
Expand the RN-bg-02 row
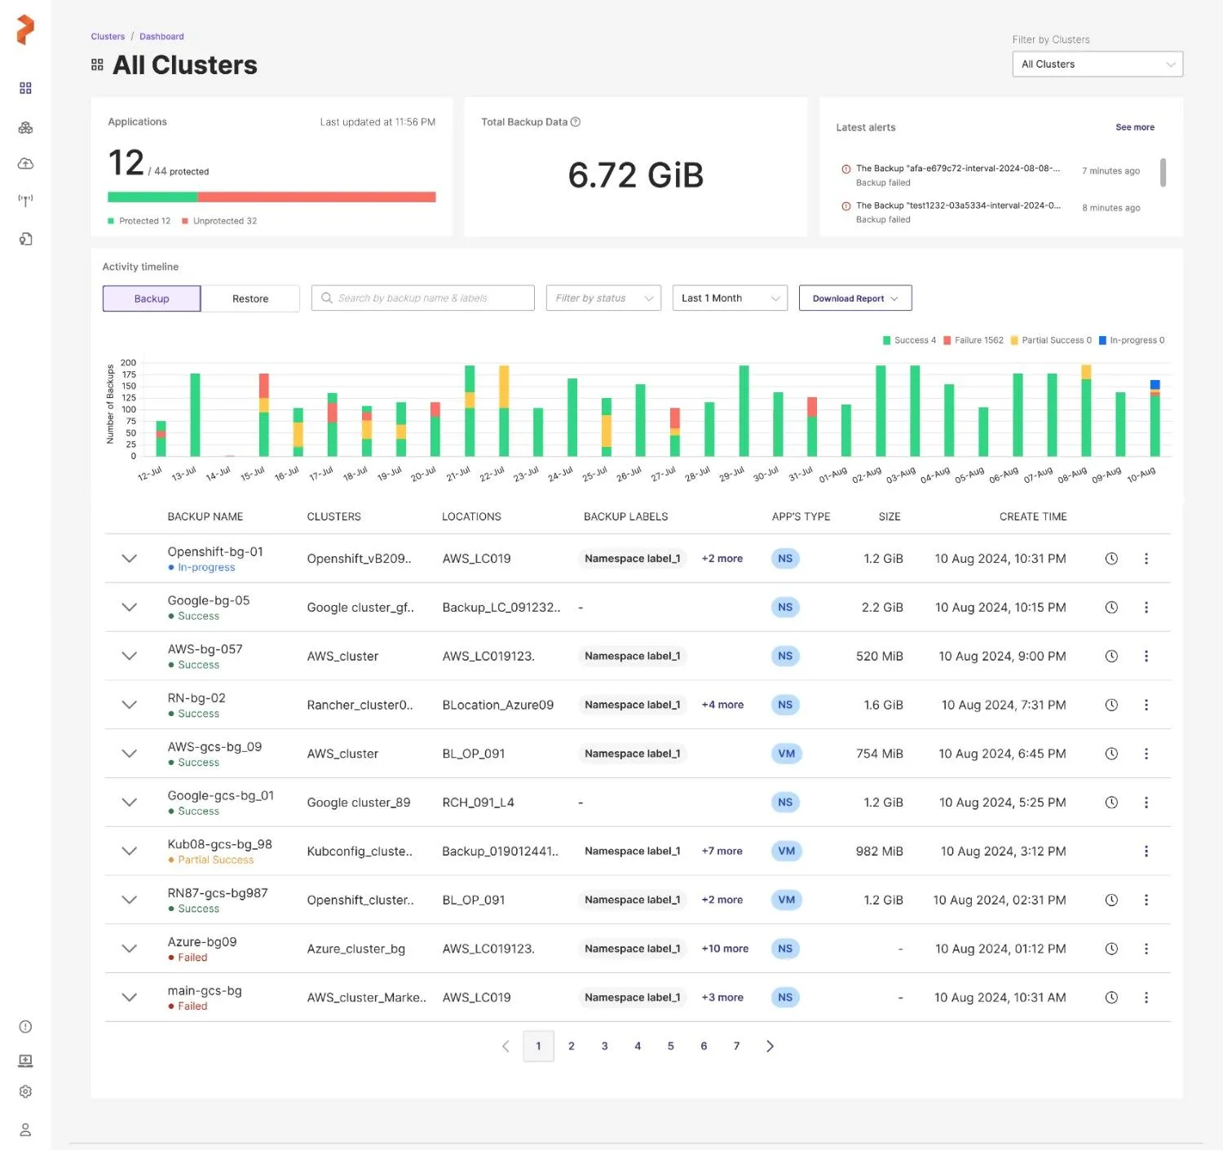[x=129, y=705]
